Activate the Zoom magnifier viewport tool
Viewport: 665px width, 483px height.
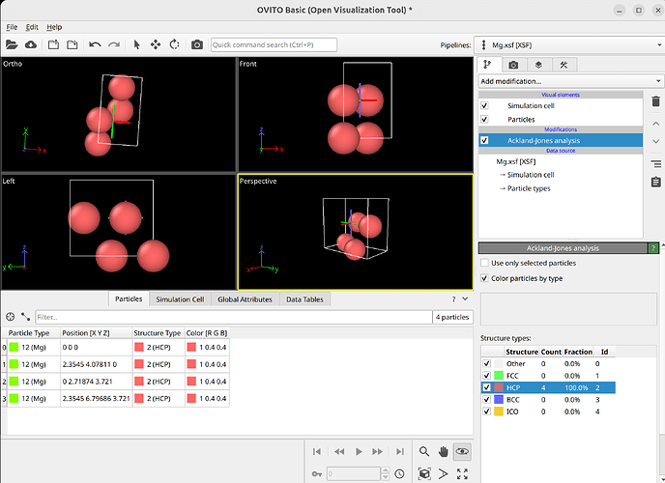click(424, 451)
